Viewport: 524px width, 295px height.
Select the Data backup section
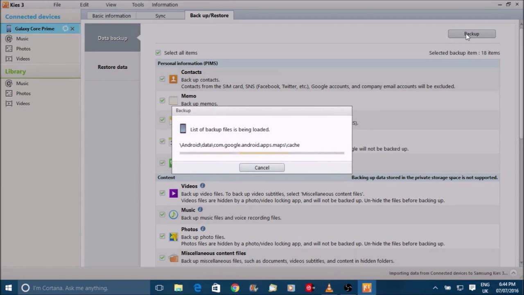coord(113,38)
